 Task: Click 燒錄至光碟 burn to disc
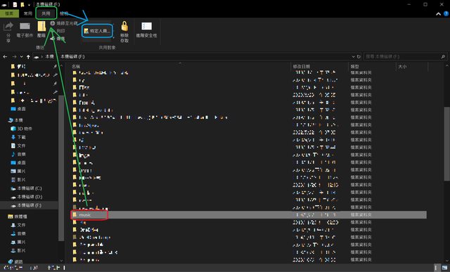click(x=64, y=23)
